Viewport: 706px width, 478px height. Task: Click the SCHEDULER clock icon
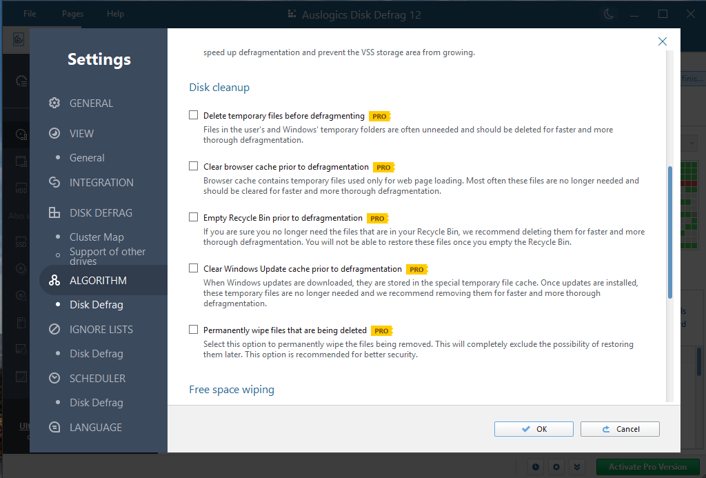(54, 379)
